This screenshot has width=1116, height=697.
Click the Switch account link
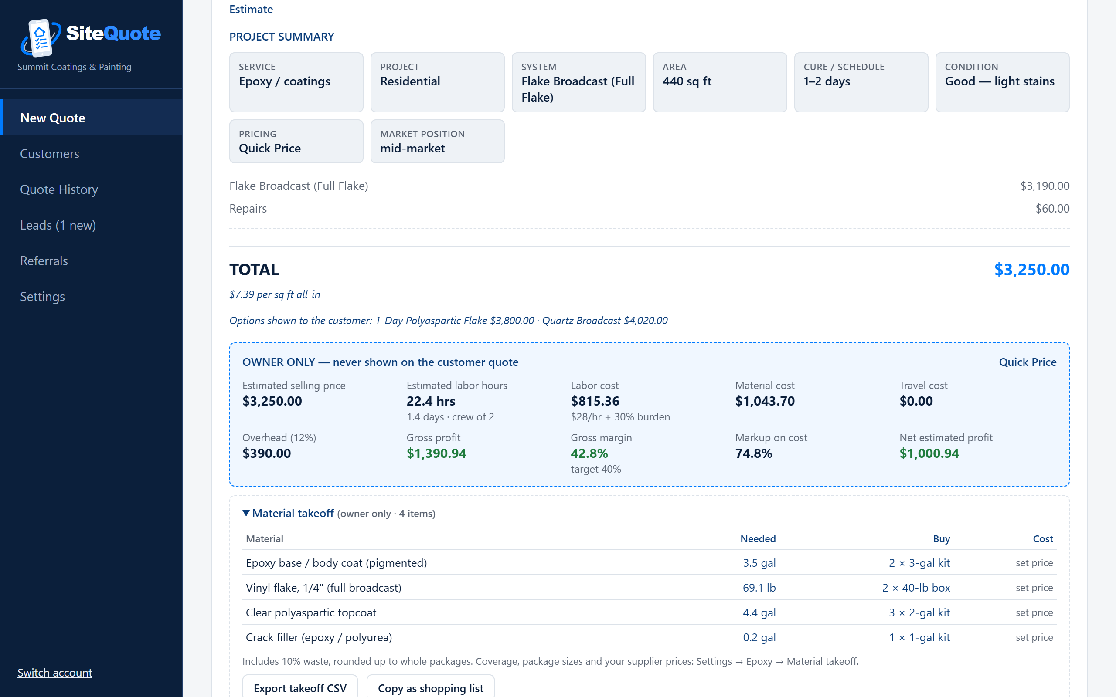(55, 672)
